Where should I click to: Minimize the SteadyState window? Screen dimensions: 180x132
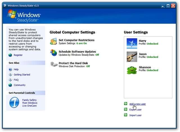coord(163,6)
